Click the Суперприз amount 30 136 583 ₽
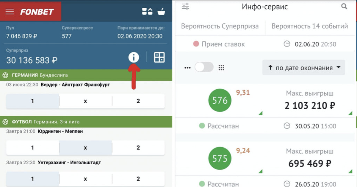The width and height of the screenshot is (357, 187). (x=32, y=60)
